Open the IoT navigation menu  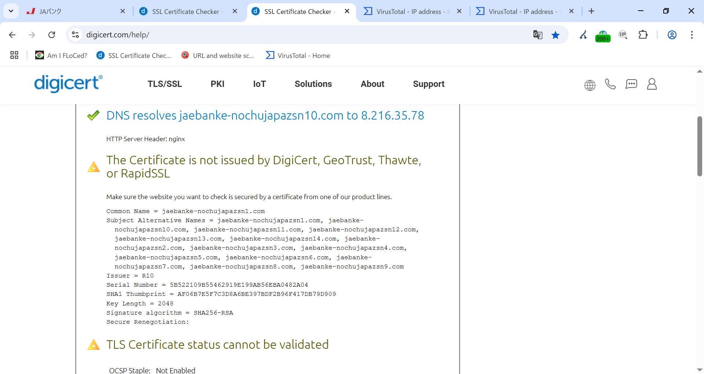tap(259, 84)
